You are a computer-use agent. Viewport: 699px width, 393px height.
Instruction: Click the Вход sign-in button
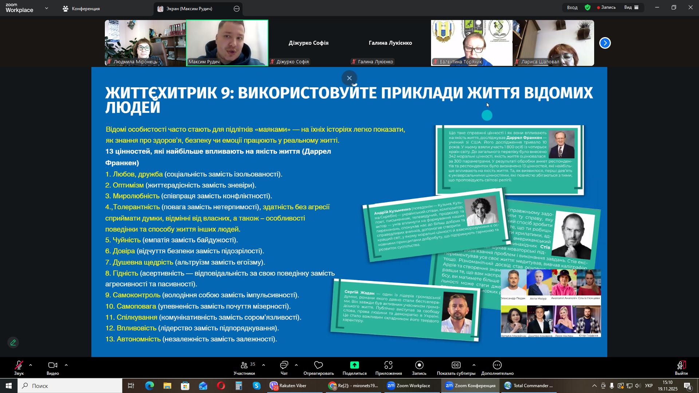point(572,8)
